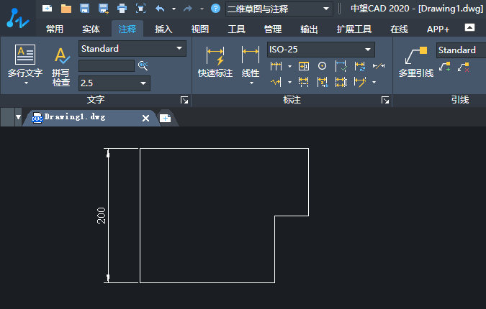
Task: Switch to the 扩展工具 ribbon tab
Action: tap(354, 29)
